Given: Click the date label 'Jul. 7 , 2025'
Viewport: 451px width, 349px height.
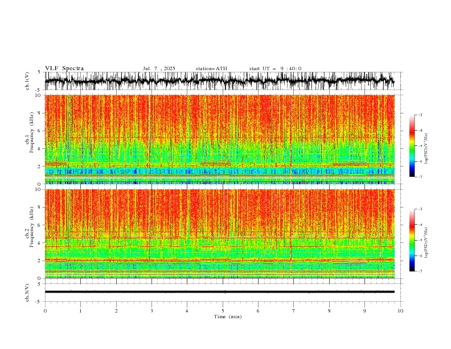Looking at the screenshot, I should click(159, 68).
